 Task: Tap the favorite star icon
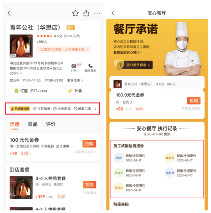75,13
